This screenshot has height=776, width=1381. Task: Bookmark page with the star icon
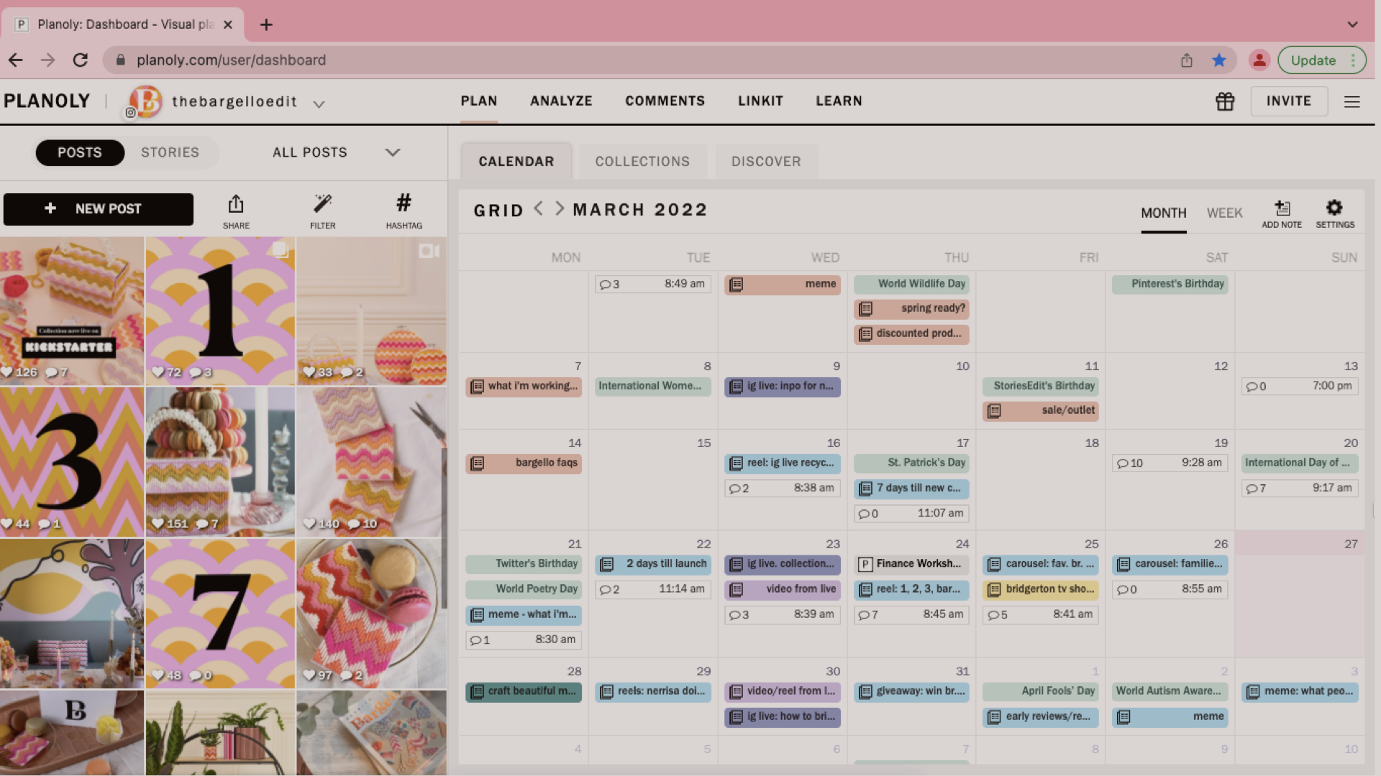coord(1218,60)
